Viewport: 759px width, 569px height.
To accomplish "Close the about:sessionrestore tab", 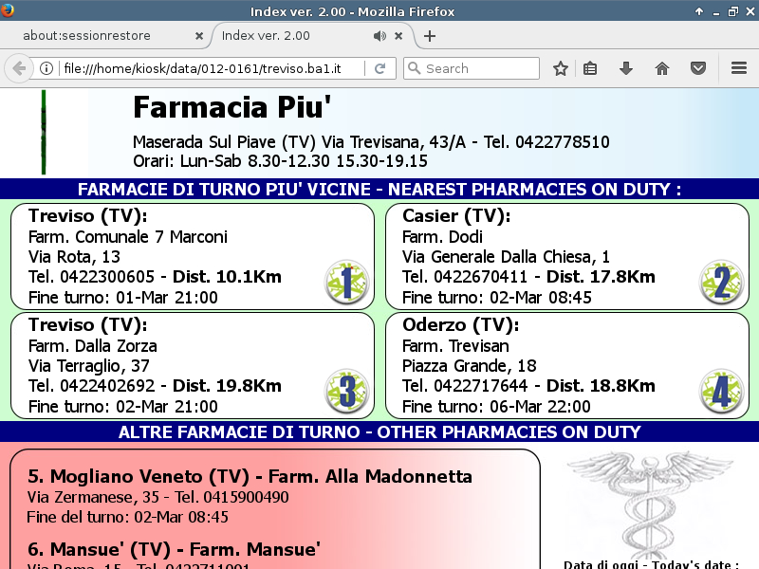I will [198, 36].
